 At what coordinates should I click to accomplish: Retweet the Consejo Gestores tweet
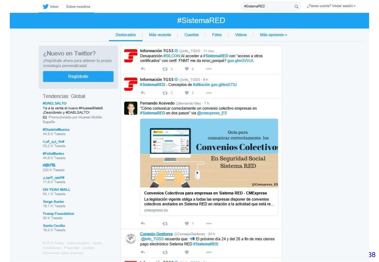pos(165,252)
